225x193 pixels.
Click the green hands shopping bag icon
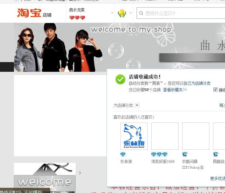point(122,13)
